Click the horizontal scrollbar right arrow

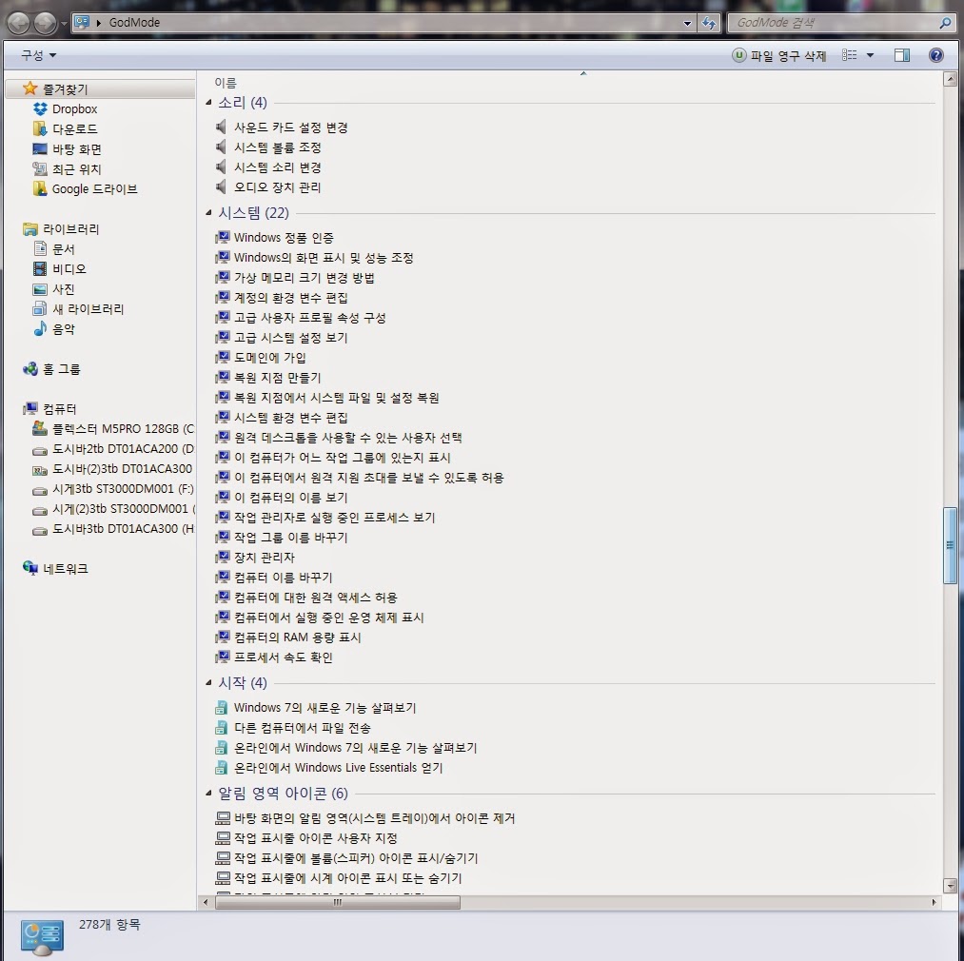tap(934, 903)
